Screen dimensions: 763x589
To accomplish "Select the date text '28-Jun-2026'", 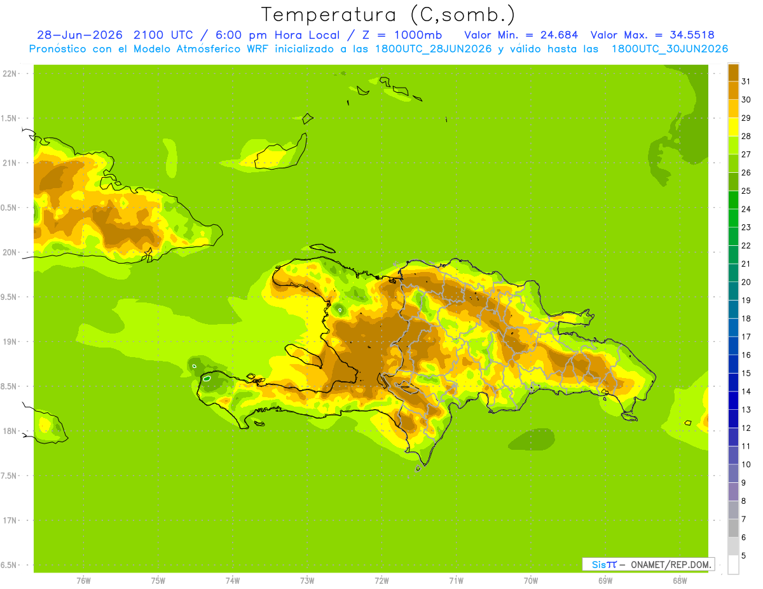I will click(80, 35).
